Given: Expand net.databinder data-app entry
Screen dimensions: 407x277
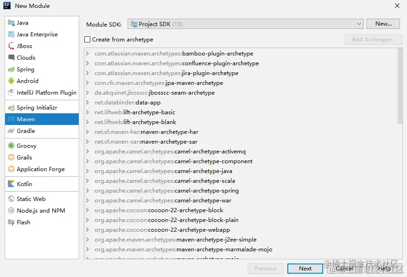Looking at the screenshot, I should (x=88, y=103).
